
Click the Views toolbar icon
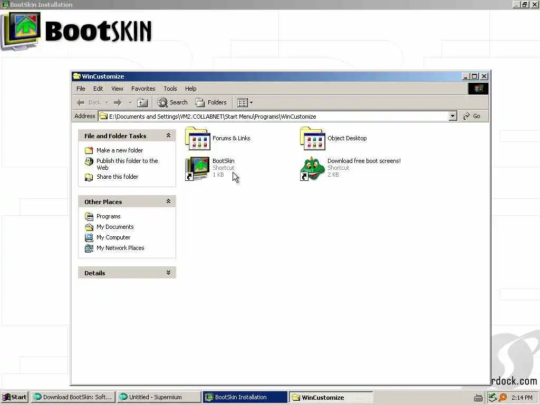point(243,102)
